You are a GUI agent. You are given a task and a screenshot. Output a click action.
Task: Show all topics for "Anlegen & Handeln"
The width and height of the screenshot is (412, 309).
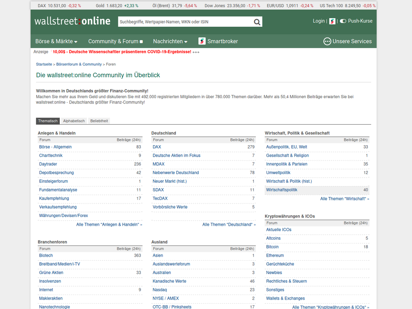point(109,225)
